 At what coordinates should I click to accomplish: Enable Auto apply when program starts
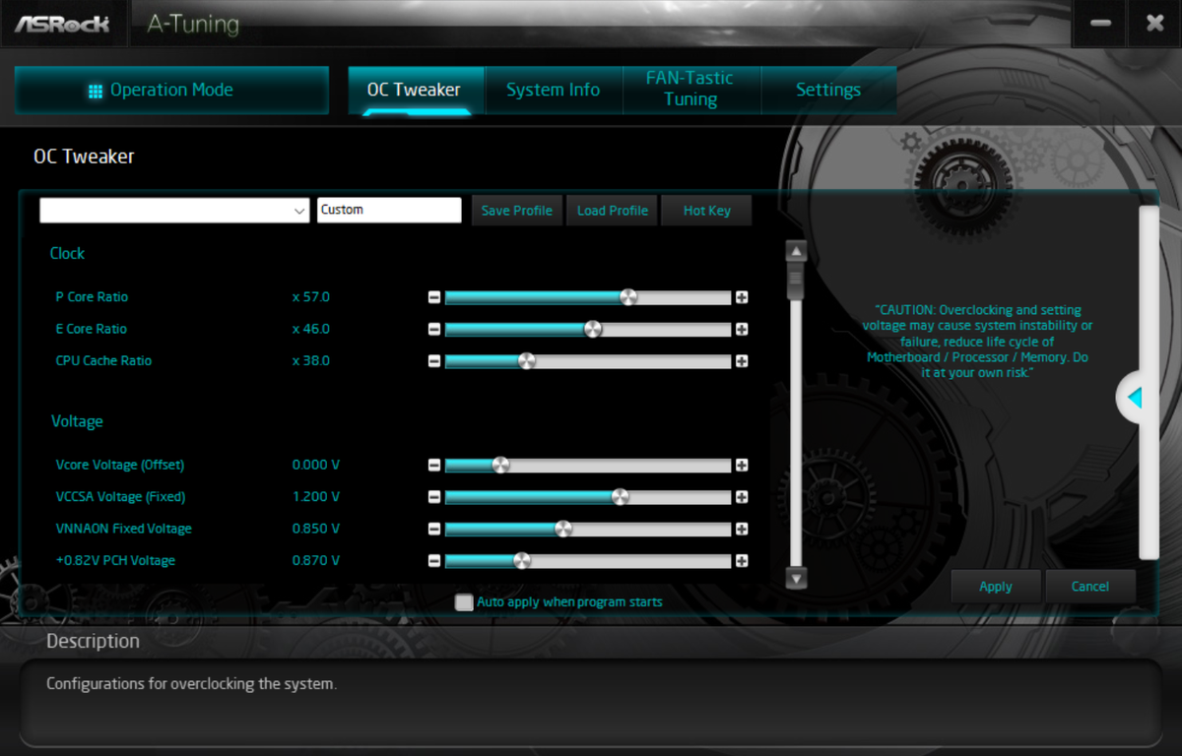(464, 602)
